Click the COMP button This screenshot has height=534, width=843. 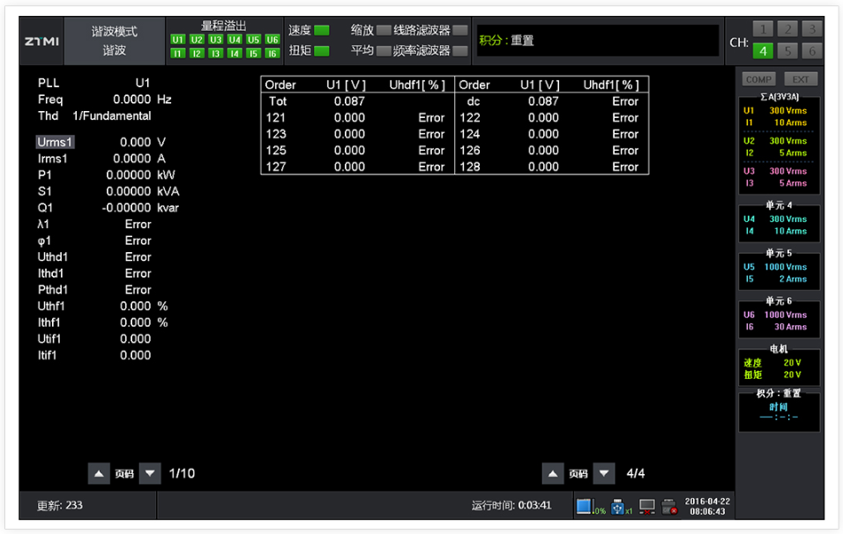click(758, 79)
